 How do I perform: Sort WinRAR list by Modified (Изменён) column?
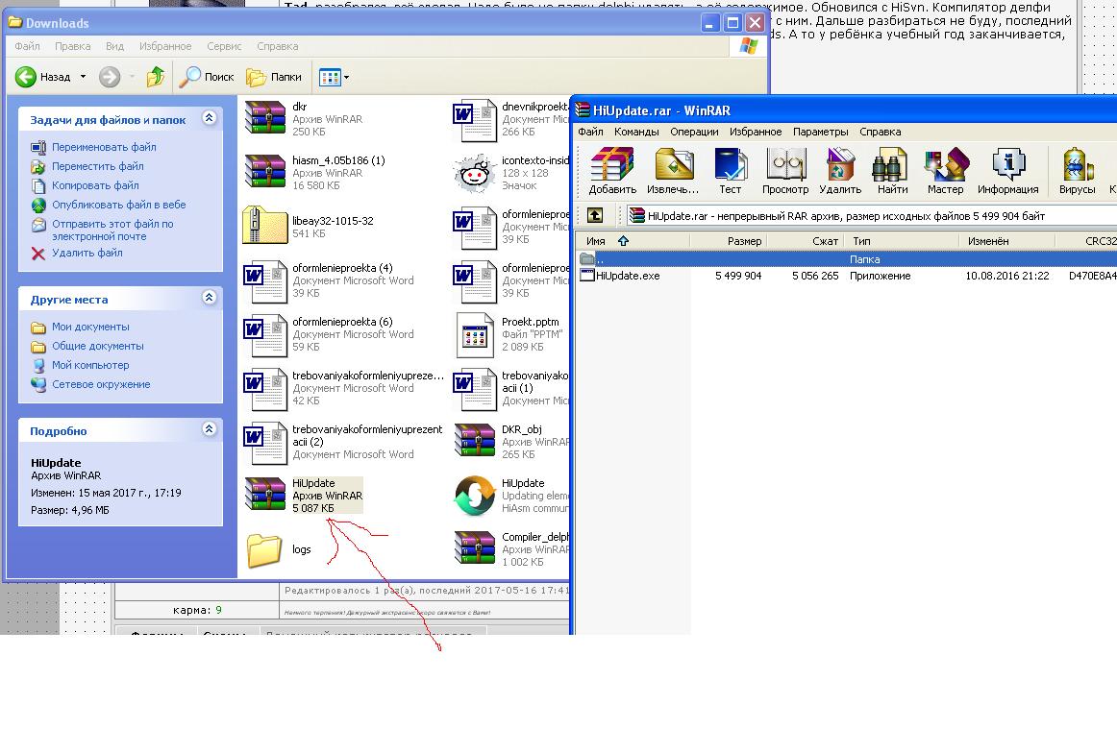(x=1007, y=241)
